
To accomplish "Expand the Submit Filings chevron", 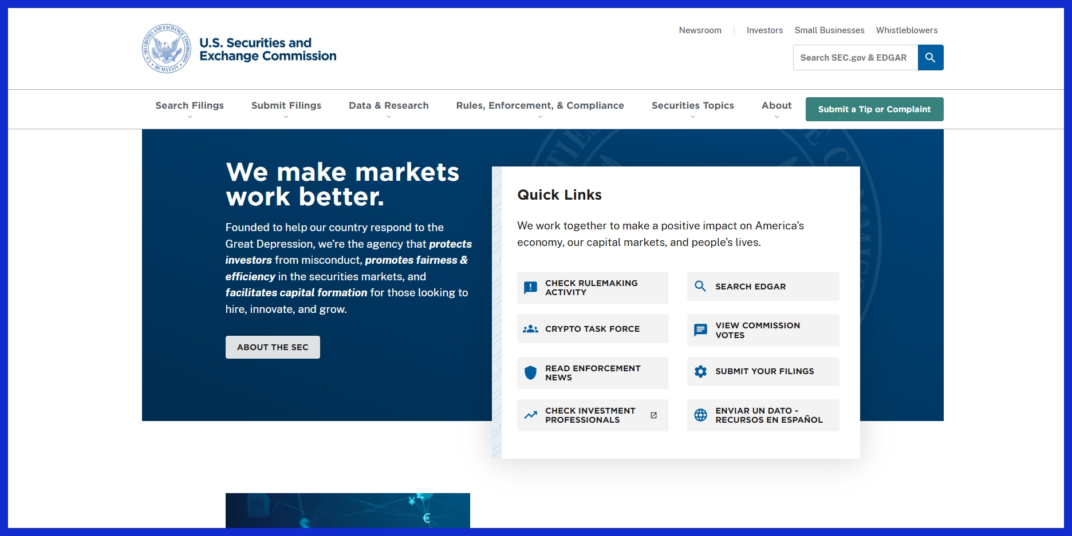I will pyautogui.click(x=286, y=117).
